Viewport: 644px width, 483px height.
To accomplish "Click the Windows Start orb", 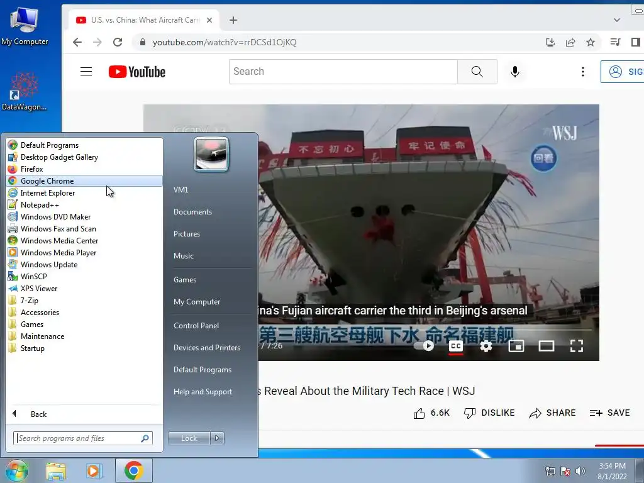I will [x=16, y=470].
